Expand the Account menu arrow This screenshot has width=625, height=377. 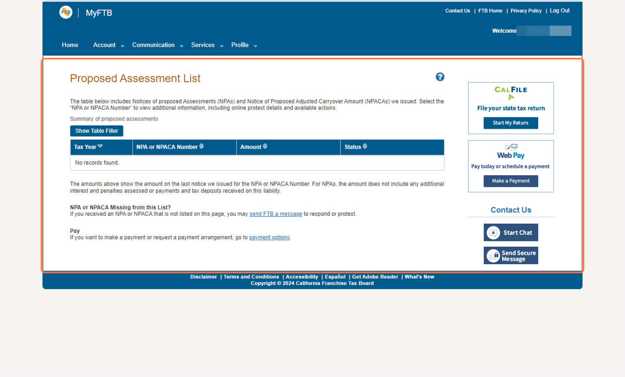[x=122, y=46]
